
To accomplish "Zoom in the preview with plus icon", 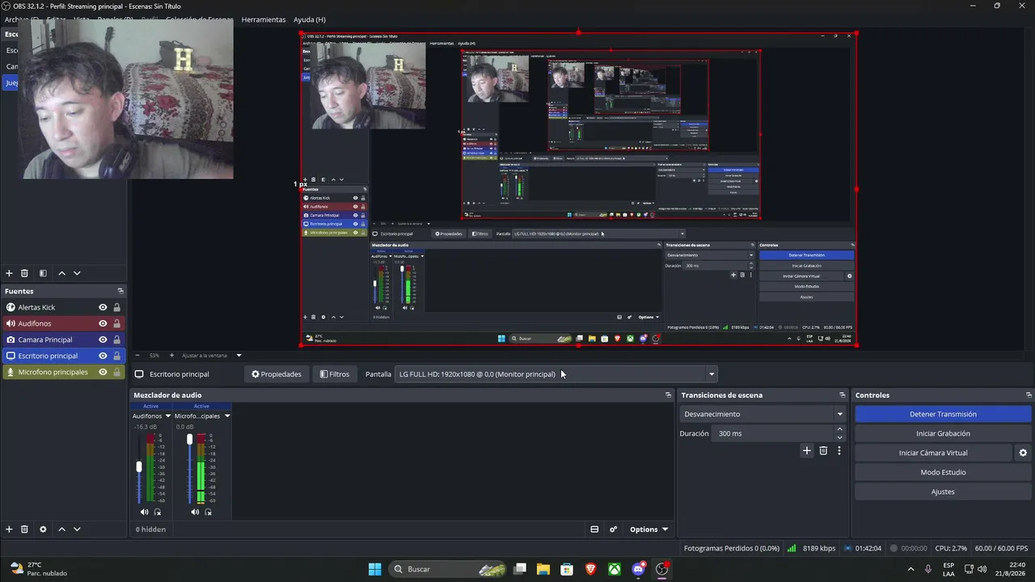I will (171, 356).
